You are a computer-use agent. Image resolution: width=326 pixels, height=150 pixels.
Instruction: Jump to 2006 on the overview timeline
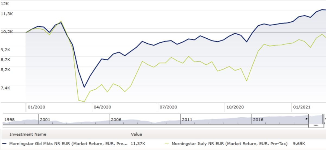click(x=116, y=119)
